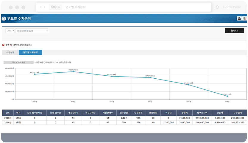
Task: Click the black 검색하기 search button
Action: click(234, 30)
